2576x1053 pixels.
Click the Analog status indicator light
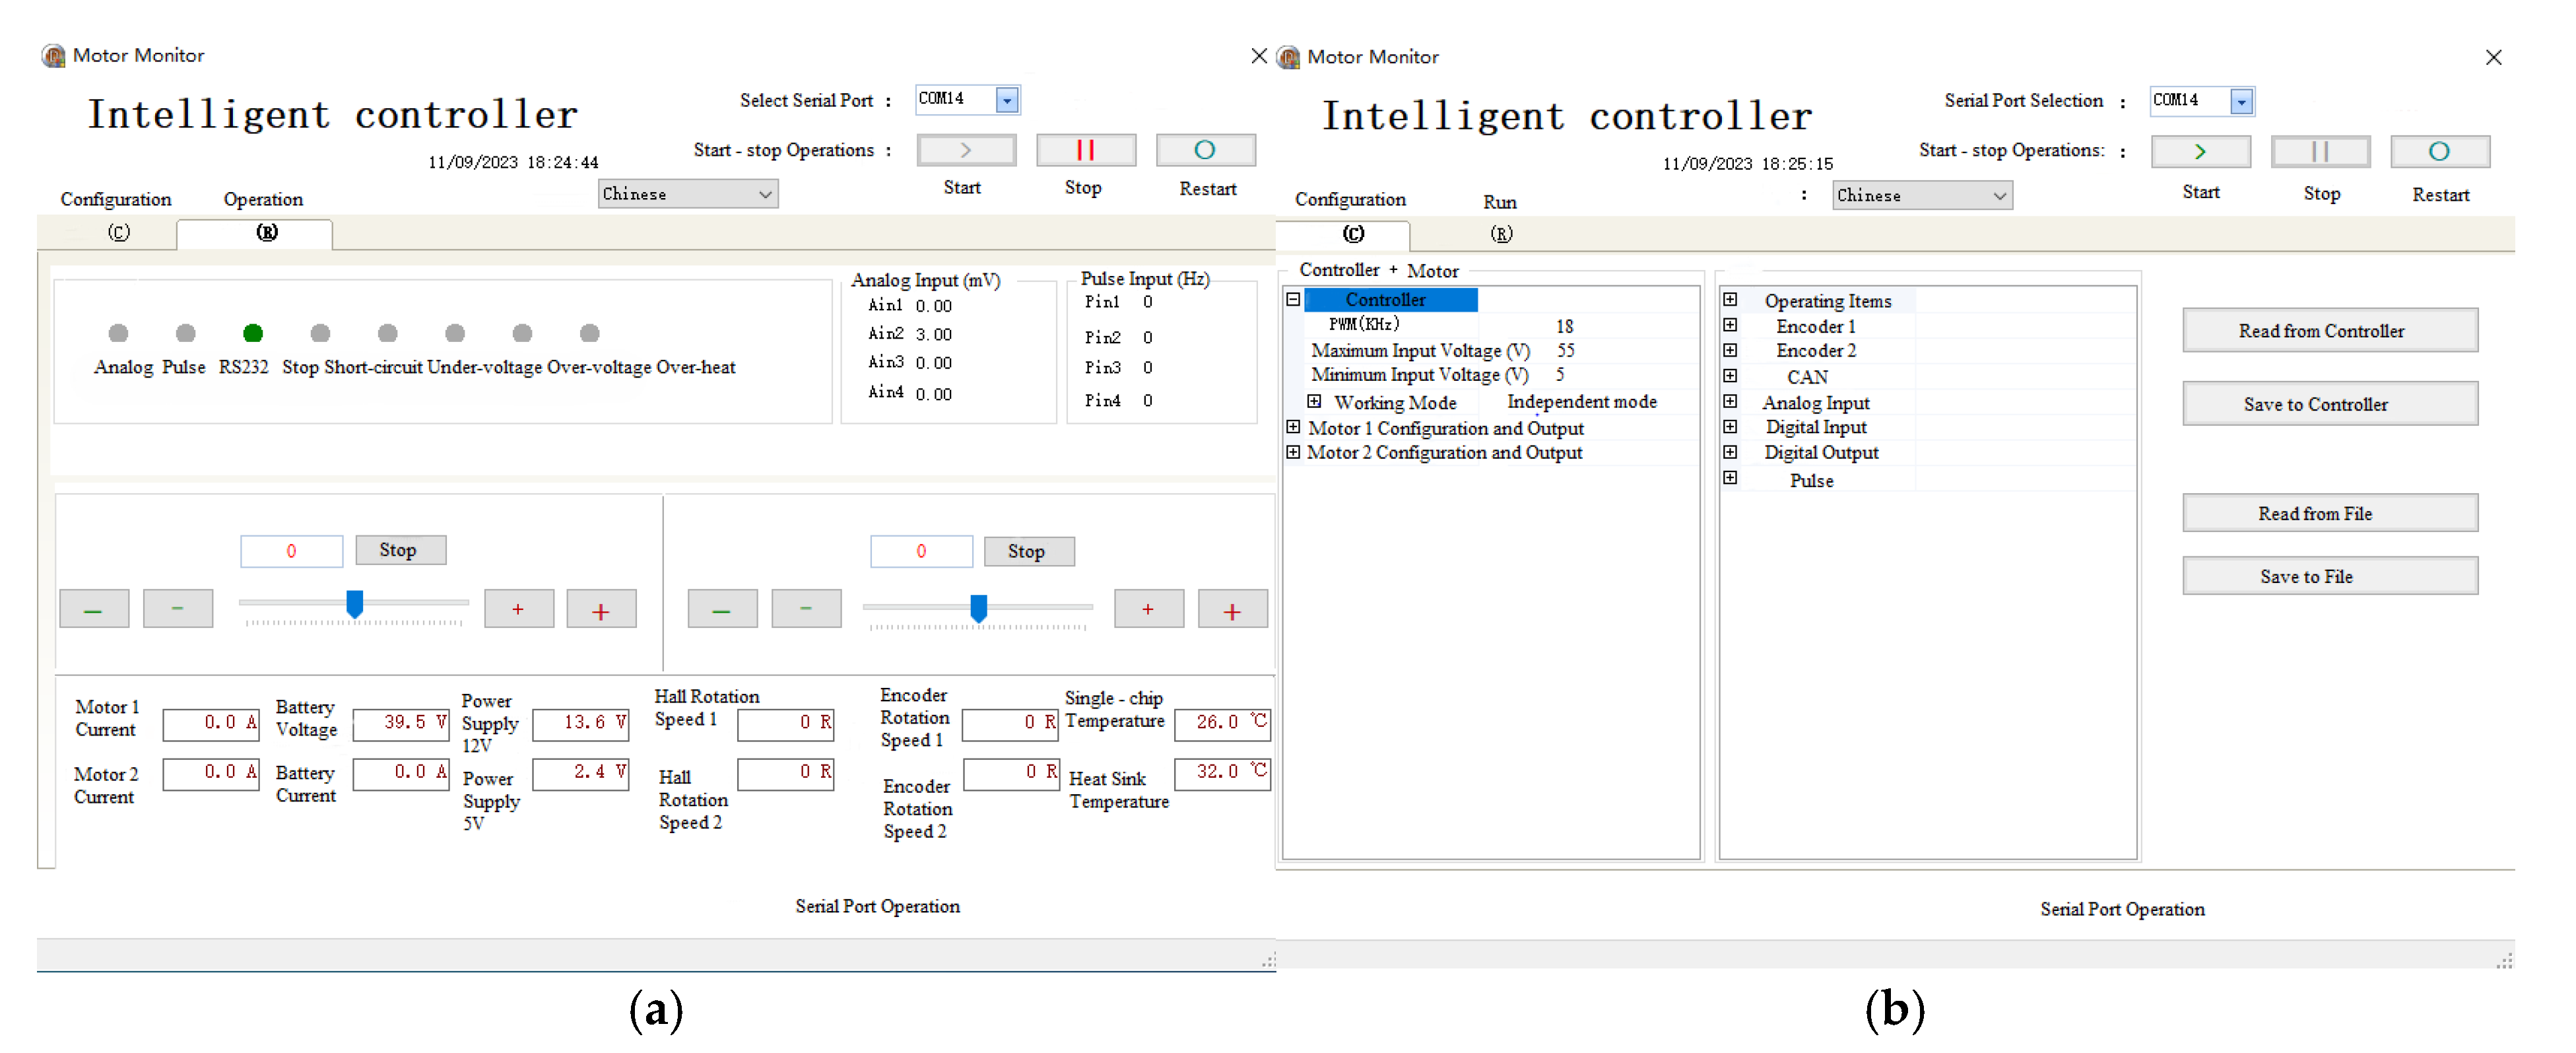point(118,333)
